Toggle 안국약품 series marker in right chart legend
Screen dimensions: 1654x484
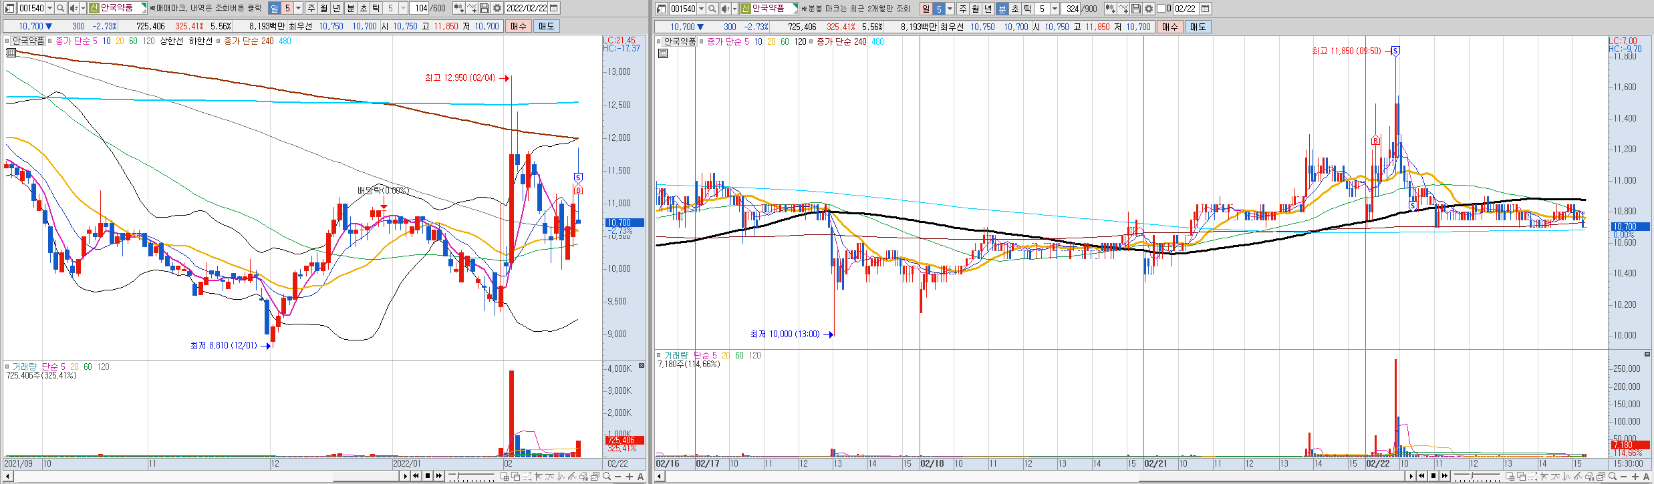[x=658, y=41]
